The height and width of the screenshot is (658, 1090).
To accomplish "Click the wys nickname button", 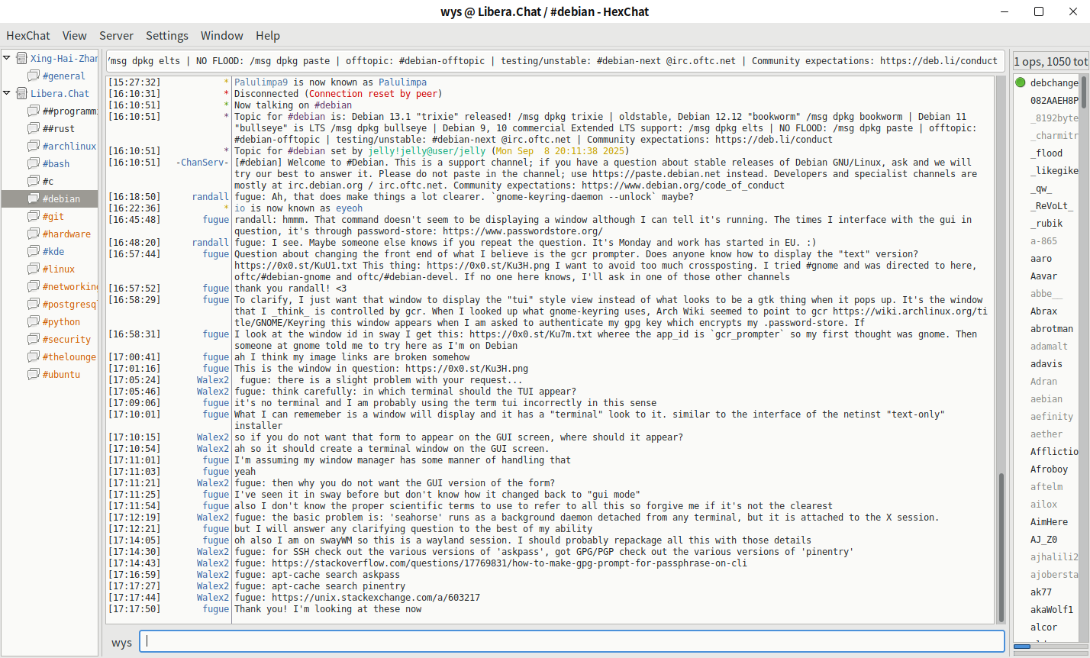I will (x=122, y=643).
